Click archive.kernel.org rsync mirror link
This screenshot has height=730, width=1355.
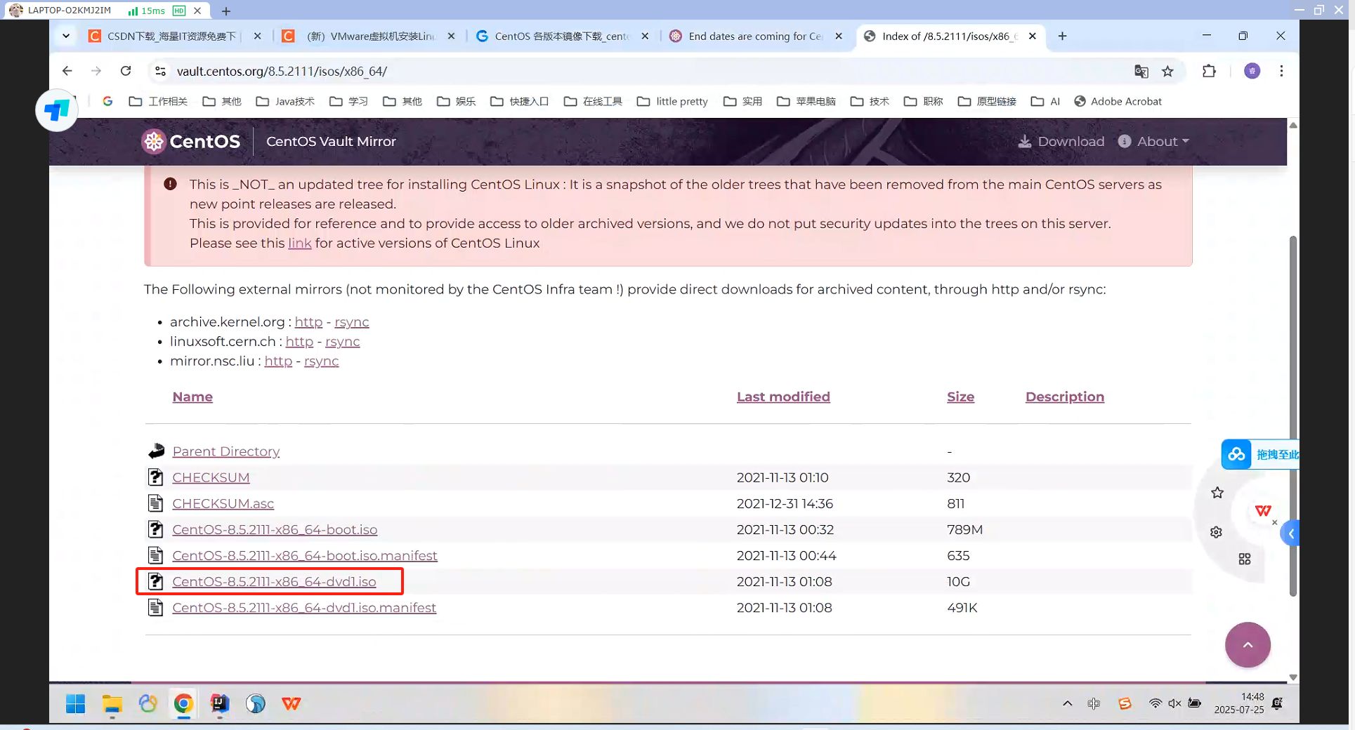tap(351, 321)
